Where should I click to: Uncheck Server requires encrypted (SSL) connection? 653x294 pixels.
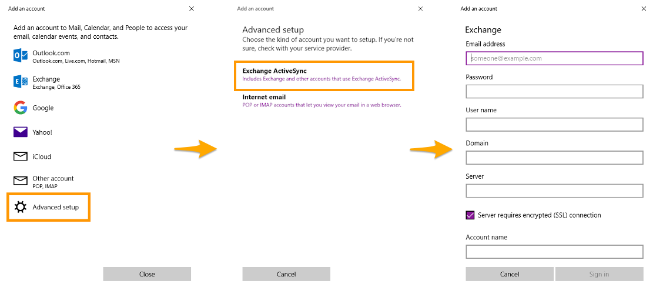(470, 215)
